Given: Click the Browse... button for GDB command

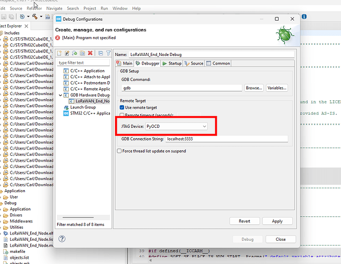Looking at the screenshot, I should (x=254, y=88).
